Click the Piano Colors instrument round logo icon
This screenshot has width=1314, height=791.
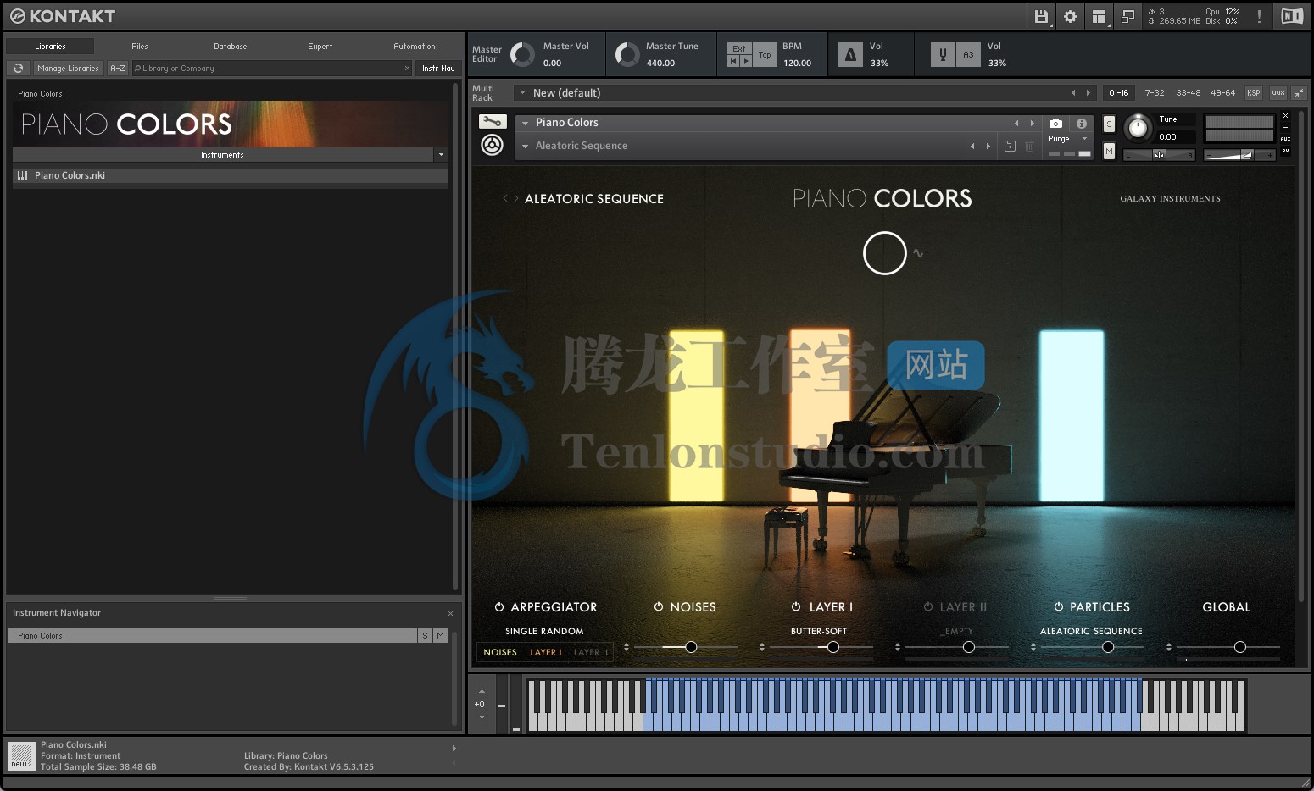pos(493,146)
